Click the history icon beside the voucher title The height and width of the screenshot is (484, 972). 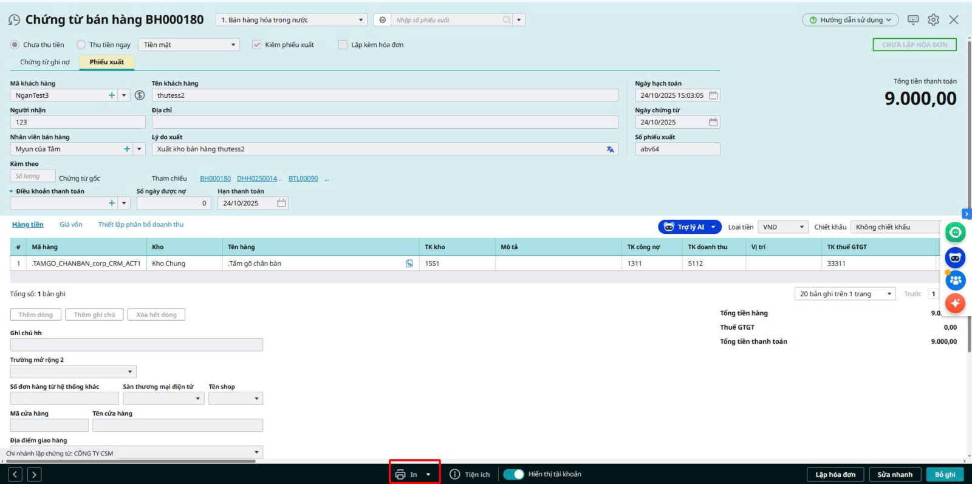tap(14, 20)
